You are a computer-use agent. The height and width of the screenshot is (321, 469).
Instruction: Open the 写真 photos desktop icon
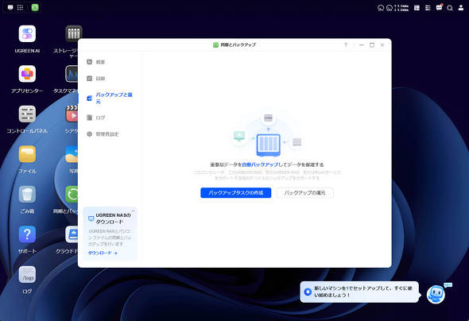pyautogui.click(x=72, y=154)
